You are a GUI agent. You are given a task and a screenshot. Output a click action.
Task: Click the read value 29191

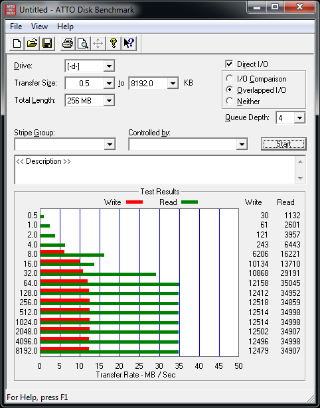[x=290, y=273]
